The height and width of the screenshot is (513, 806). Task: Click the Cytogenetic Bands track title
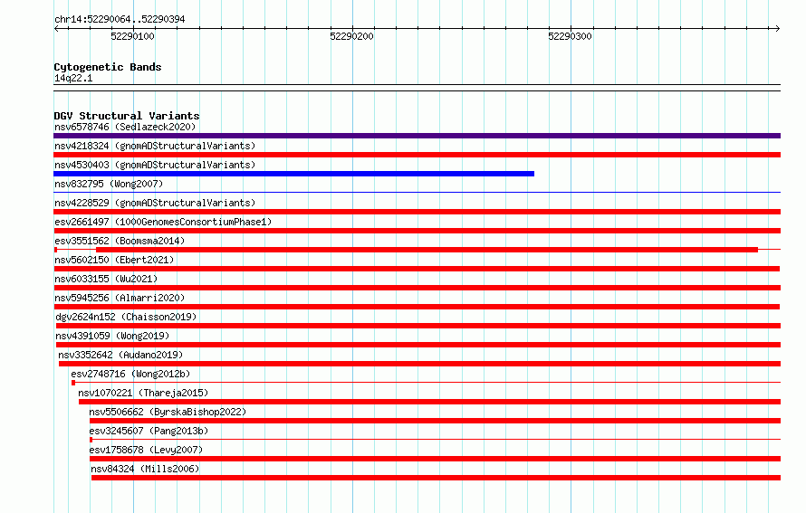coord(108,67)
